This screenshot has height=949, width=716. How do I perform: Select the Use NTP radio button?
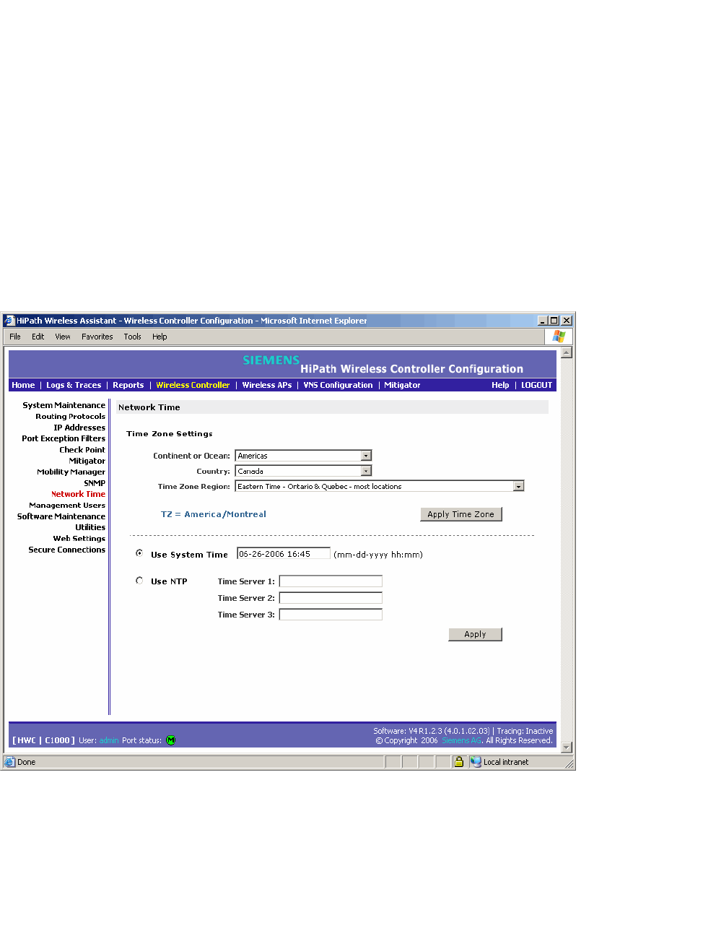pyautogui.click(x=139, y=581)
